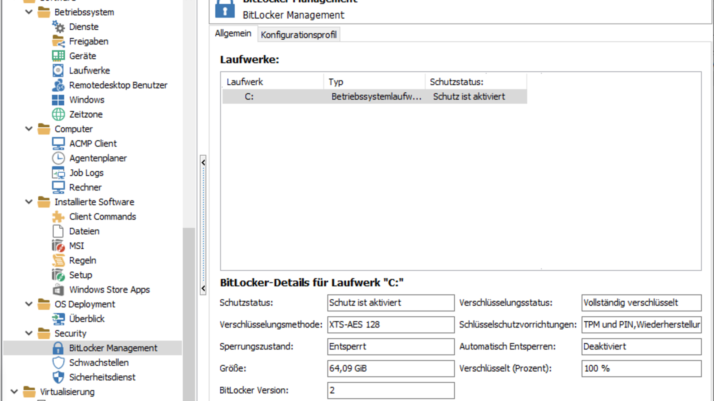
Task: Click the Überblick deployment icon
Action: (58, 319)
